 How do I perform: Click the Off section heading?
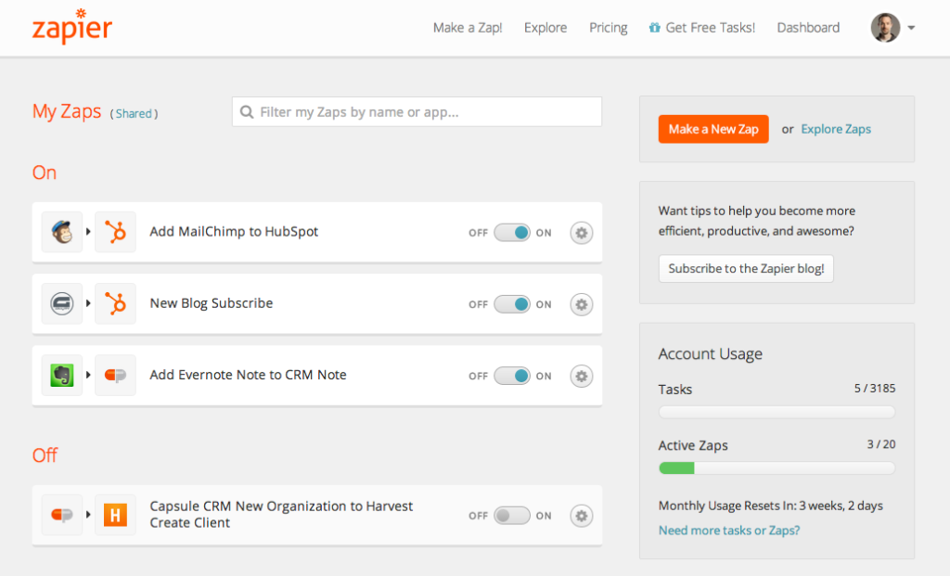pyautogui.click(x=45, y=454)
